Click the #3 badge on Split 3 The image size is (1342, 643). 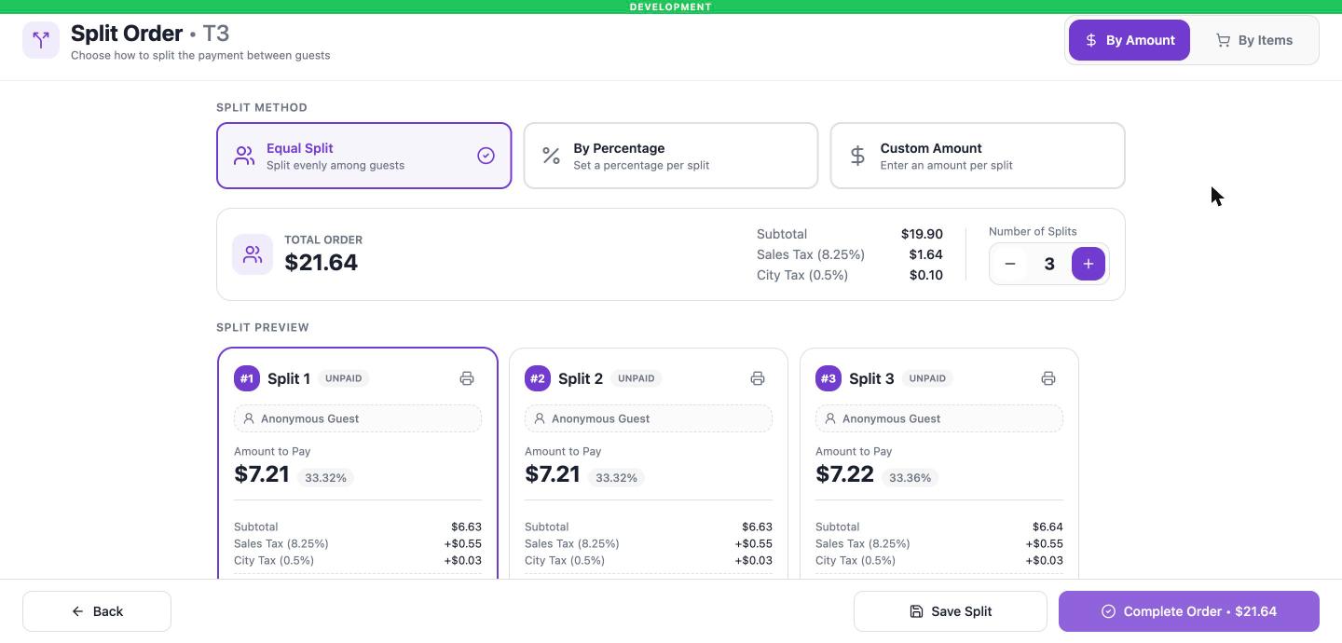tap(828, 378)
